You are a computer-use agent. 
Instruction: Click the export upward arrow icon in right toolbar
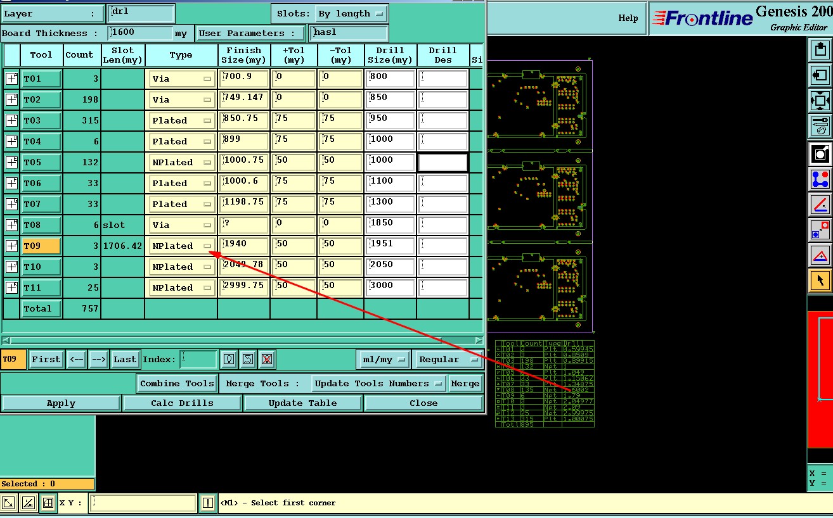click(820, 49)
